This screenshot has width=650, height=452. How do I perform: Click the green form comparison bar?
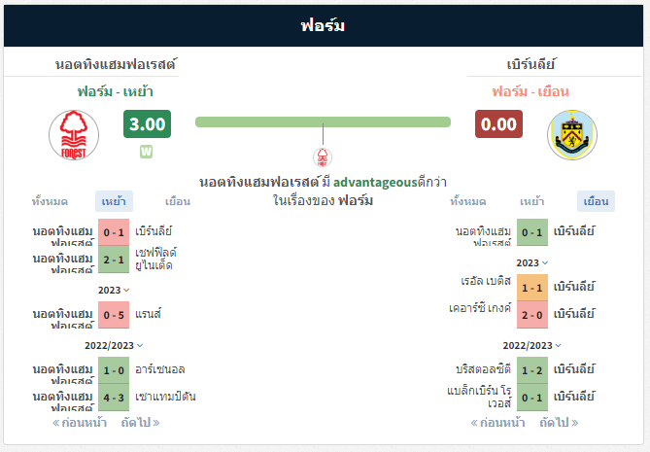323,122
